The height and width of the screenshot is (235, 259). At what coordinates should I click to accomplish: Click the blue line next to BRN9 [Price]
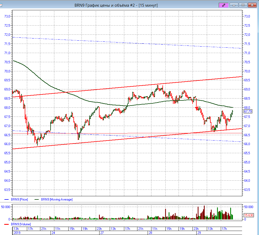(7, 199)
